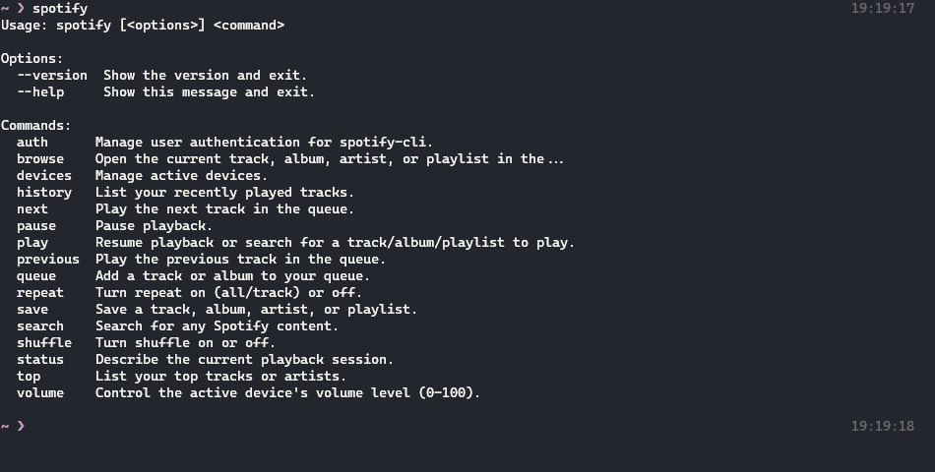The image size is (935, 472).
Task: Select the 'status' command text
Action: (40, 359)
